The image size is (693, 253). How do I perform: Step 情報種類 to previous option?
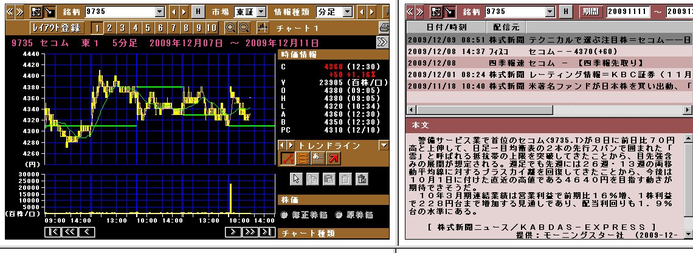coord(362,12)
